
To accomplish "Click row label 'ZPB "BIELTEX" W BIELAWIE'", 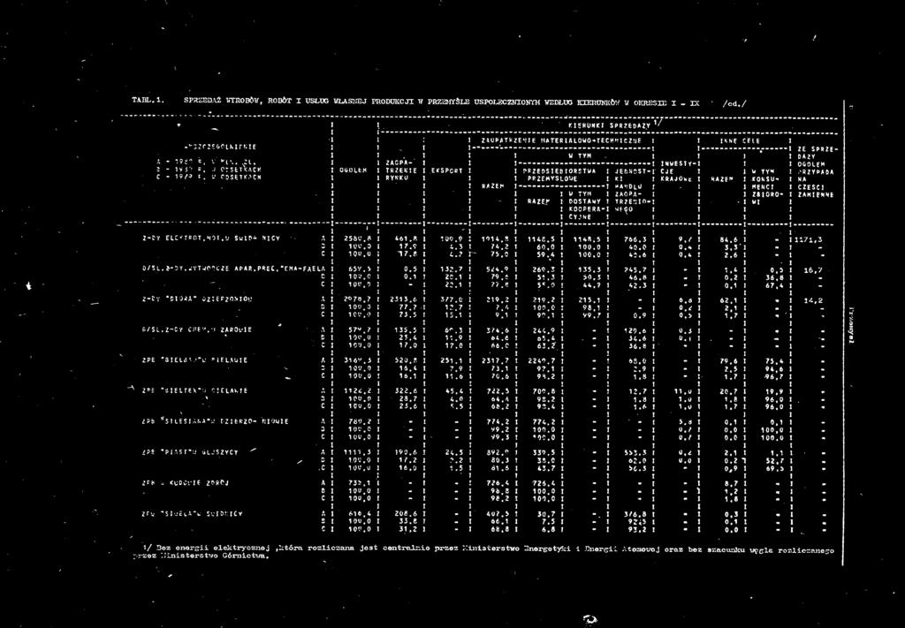I will click(x=195, y=390).
